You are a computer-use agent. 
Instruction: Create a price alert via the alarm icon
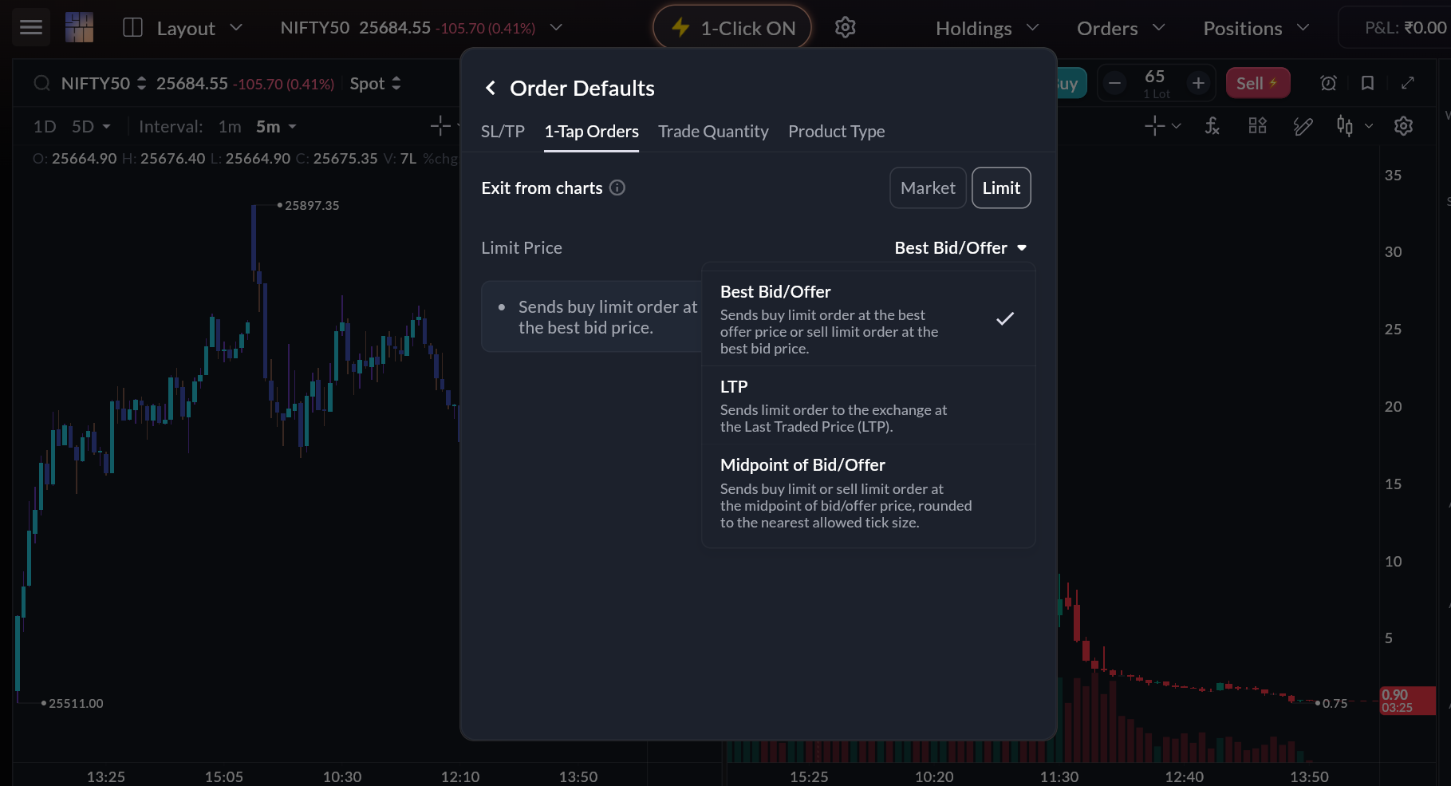point(1327,82)
